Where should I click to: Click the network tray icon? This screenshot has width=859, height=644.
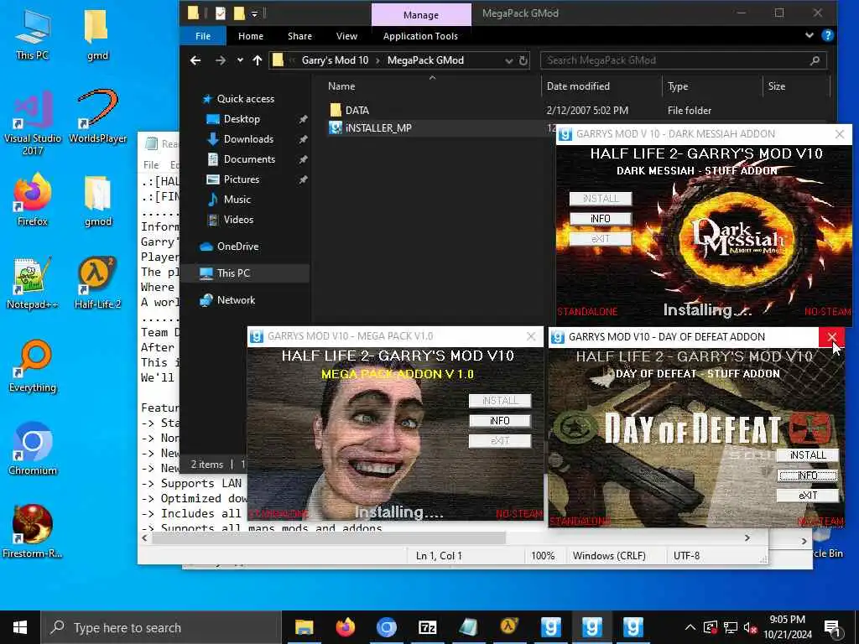[731, 627]
